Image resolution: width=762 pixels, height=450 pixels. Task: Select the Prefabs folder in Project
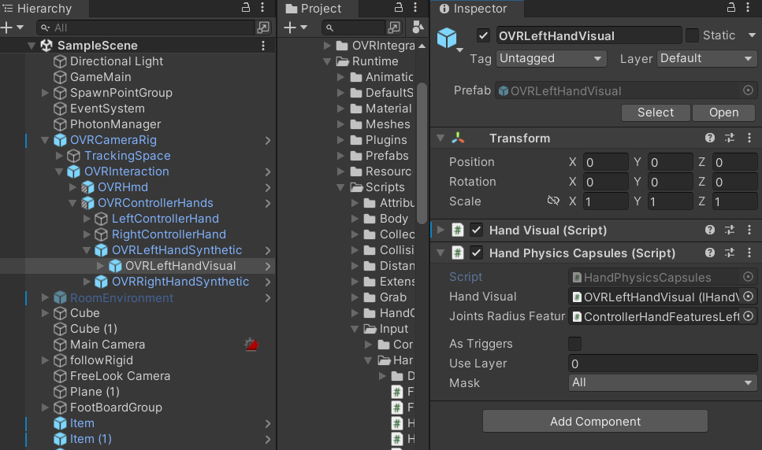click(x=387, y=156)
